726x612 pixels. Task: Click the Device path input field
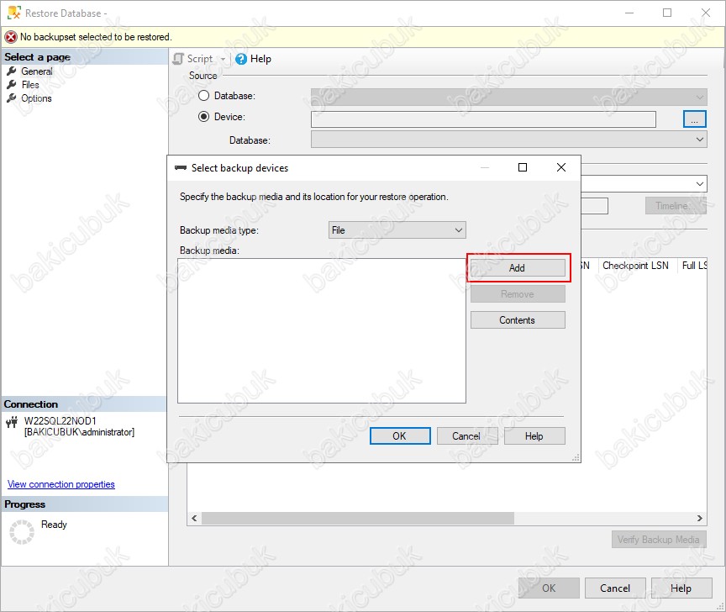[483, 119]
